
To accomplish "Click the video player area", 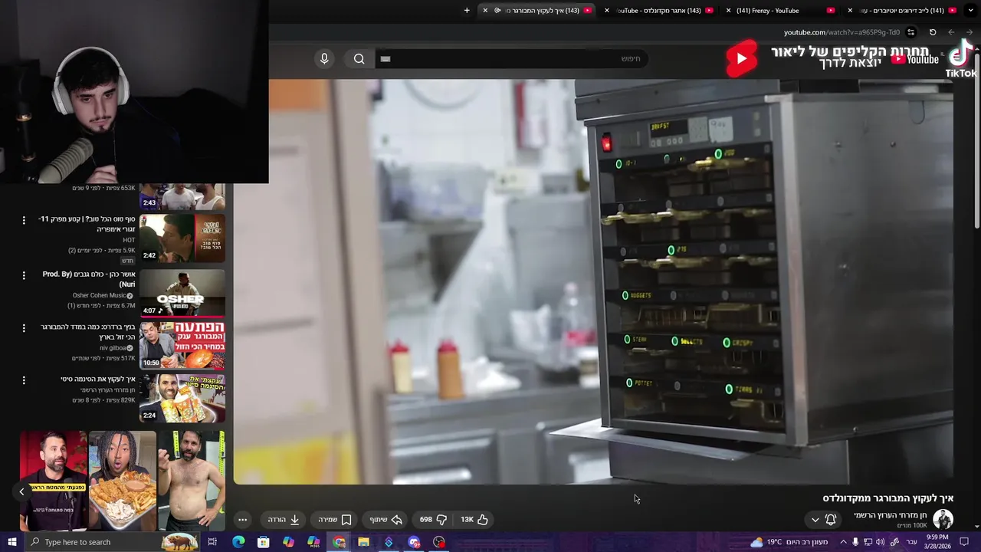I will click(593, 281).
